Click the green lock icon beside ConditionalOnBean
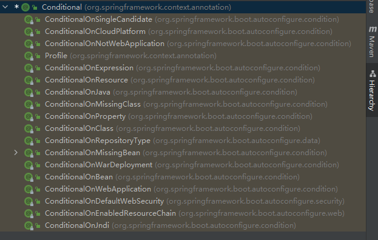This screenshot has width=378, height=240. pyautogui.click(x=38, y=177)
